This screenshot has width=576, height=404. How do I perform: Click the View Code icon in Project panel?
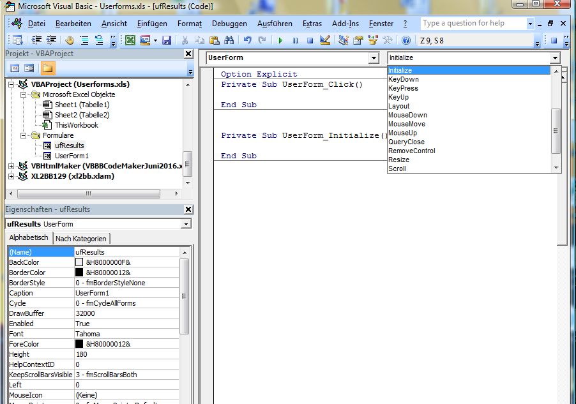click(x=15, y=68)
